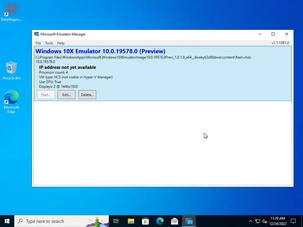303x227 pixels.
Task: Open the taskbar clock and date
Action: 278,221
